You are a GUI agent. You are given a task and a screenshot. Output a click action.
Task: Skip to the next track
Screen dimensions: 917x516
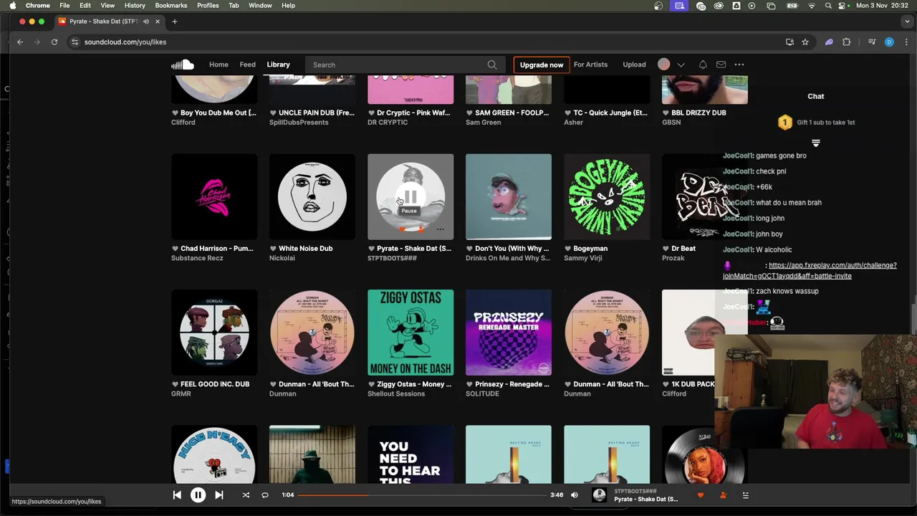tap(219, 495)
